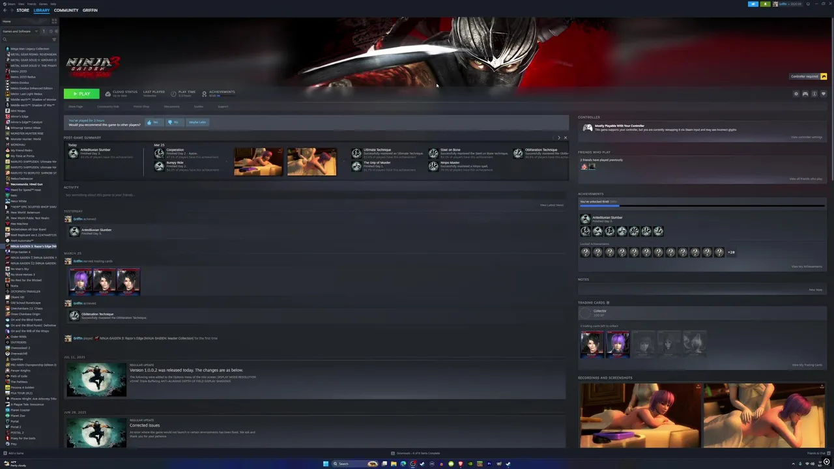Open the Steam menu
Viewport: 834px width, 469px height.
(11, 4)
